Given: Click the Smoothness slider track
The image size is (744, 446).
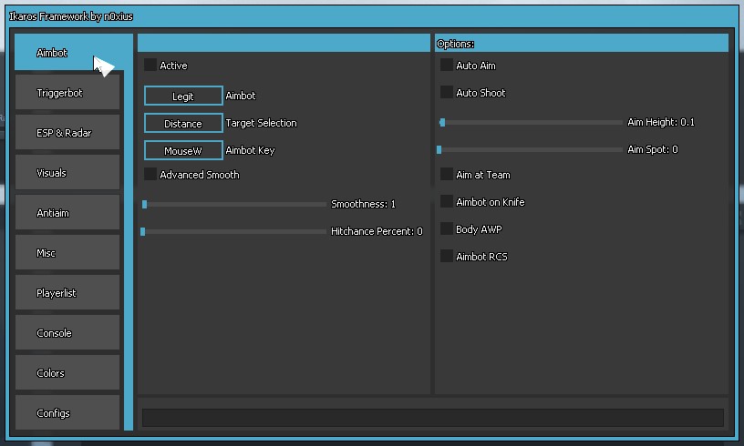Looking at the screenshot, I should 234,205.
